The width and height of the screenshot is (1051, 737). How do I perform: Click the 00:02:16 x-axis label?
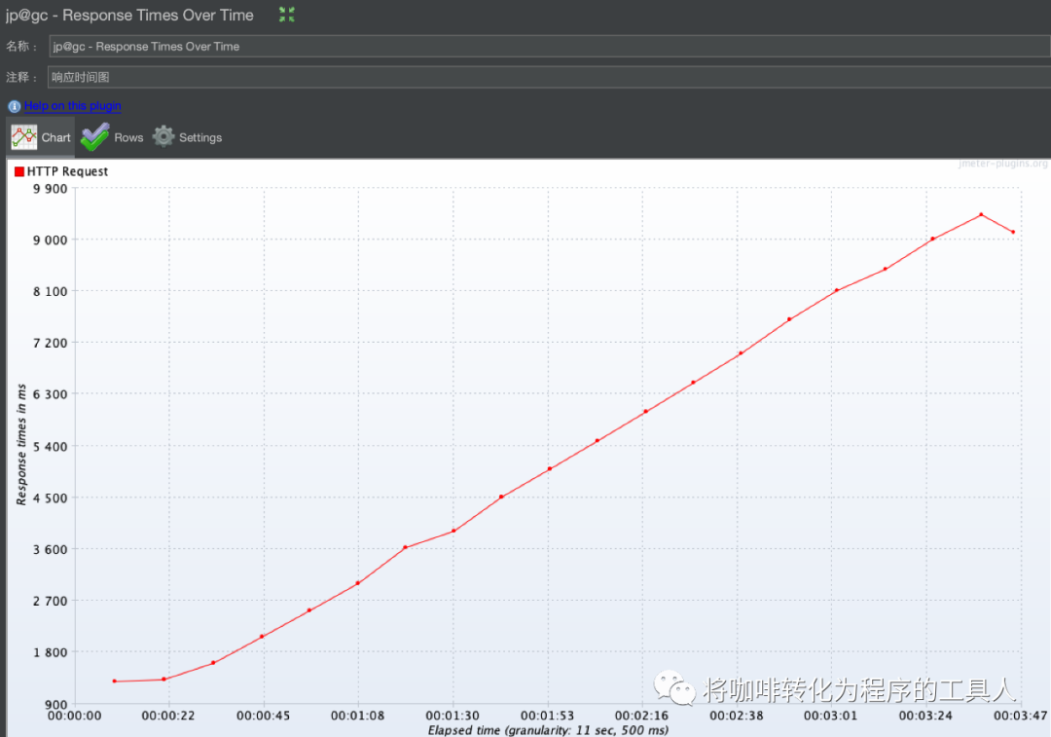tap(641, 716)
